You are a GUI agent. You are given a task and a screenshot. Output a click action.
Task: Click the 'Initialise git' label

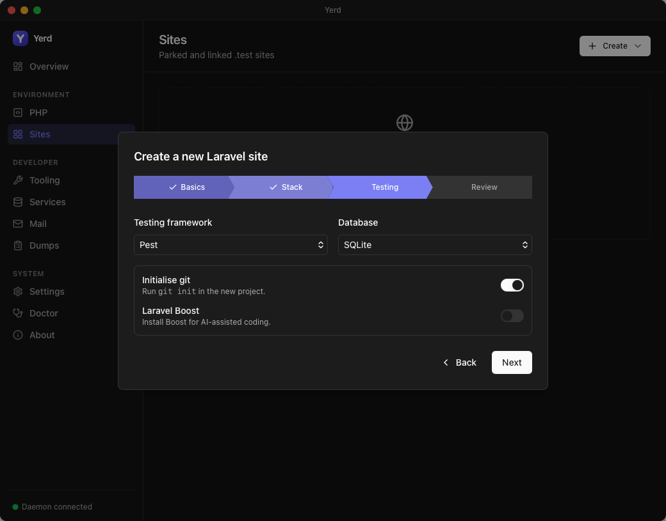(166, 280)
